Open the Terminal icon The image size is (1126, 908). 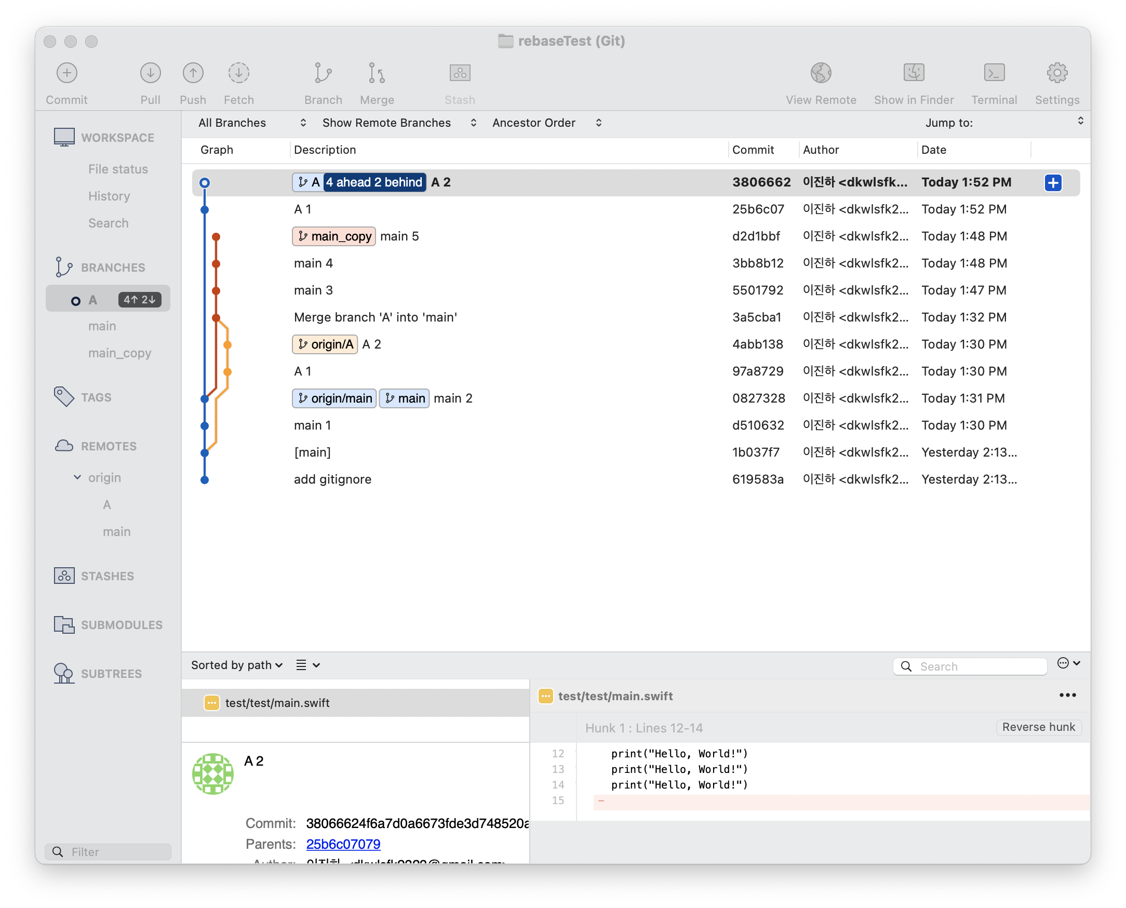click(994, 73)
